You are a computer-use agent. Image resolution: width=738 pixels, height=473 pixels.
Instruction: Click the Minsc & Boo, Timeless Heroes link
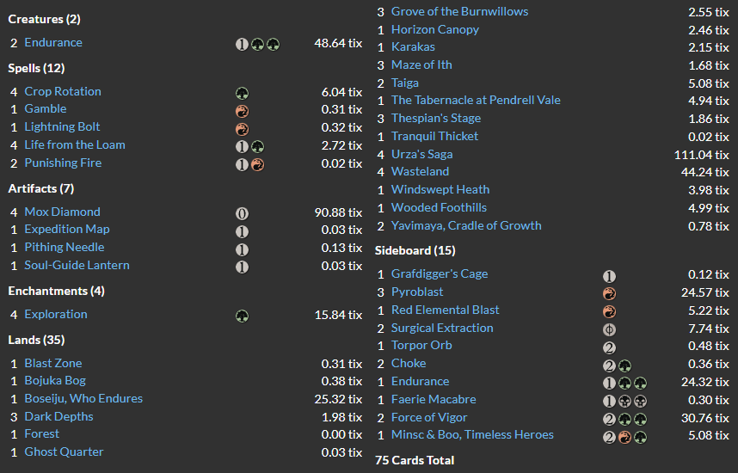tap(472, 434)
